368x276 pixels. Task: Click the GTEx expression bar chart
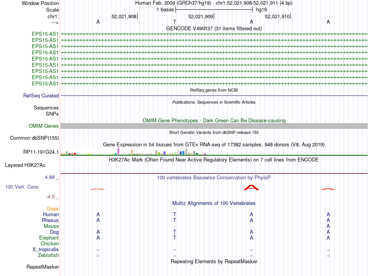coord(133,151)
